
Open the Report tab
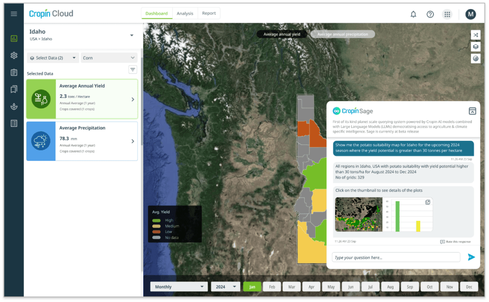(209, 13)
